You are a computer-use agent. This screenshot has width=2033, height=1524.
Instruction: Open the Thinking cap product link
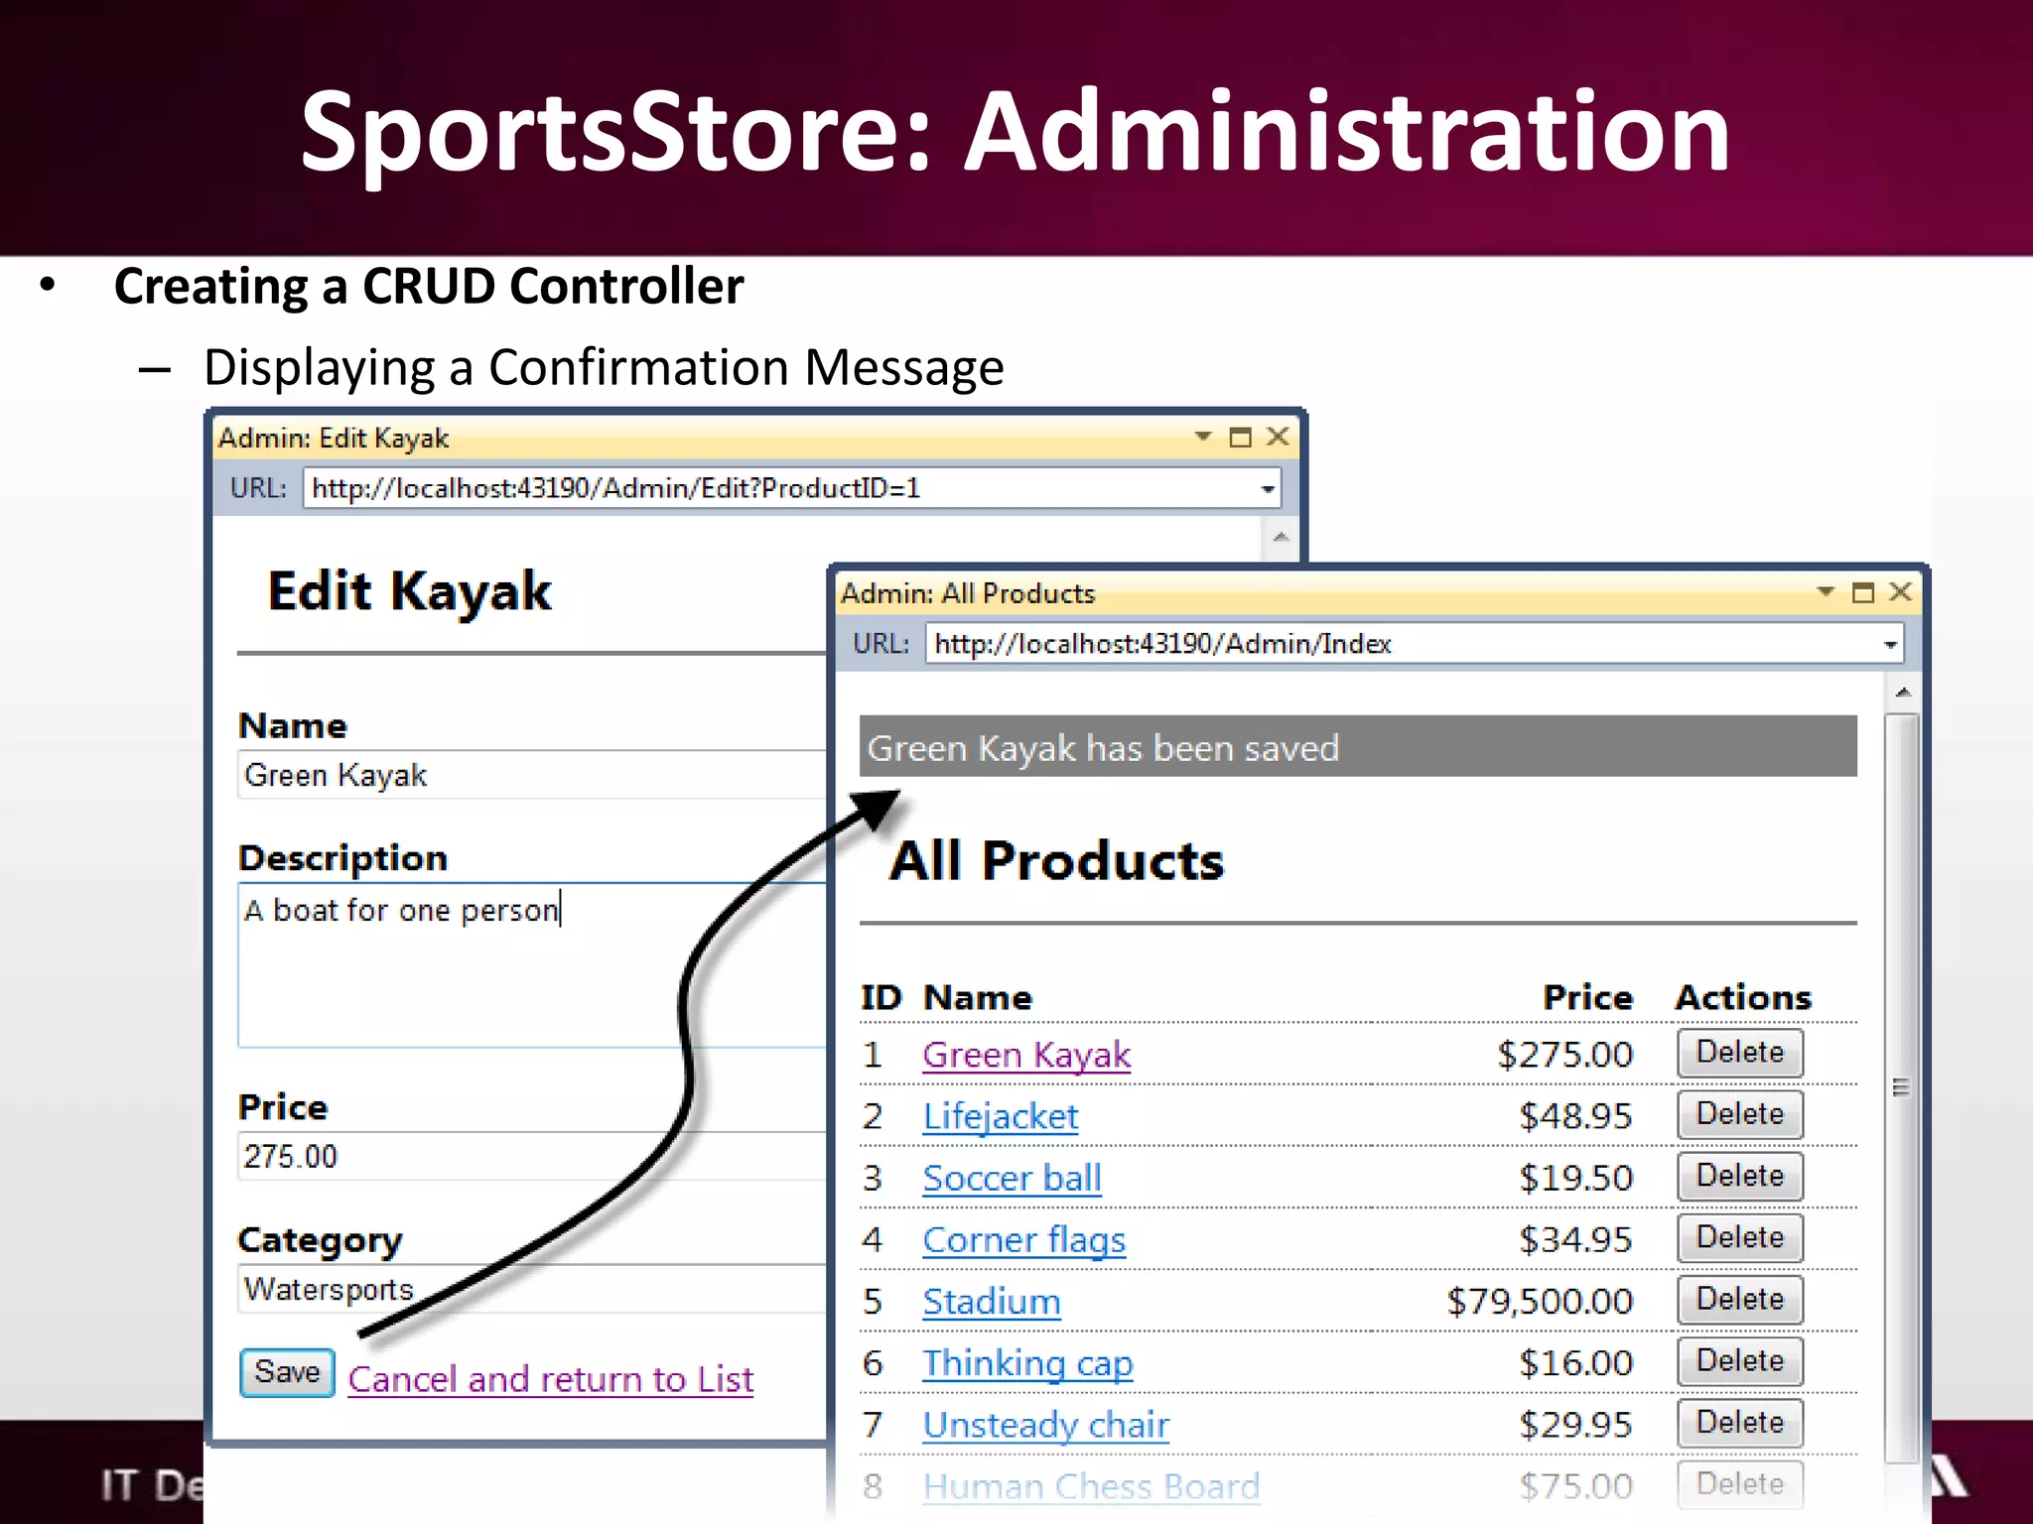(x=1027, y=1362)
